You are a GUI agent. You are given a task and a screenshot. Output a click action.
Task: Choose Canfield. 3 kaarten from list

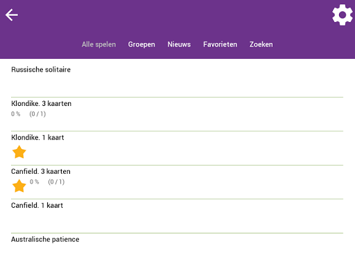point(177,182)
